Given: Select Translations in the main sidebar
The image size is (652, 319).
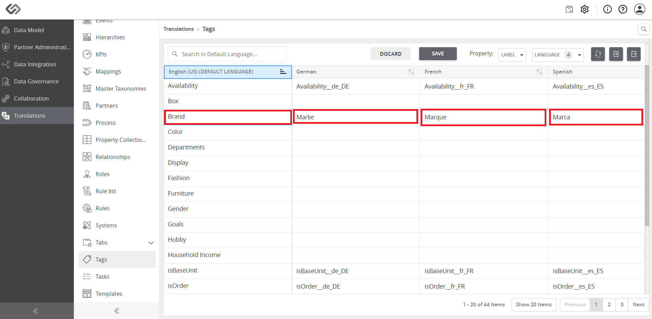Looking at the screenshot, I should 37,116.
